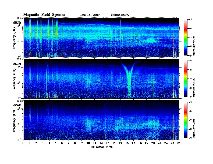Click the log(PSD) label of dZ/dt color bar
Viewport: 213px width, 164px height.
tap(194, 129)
